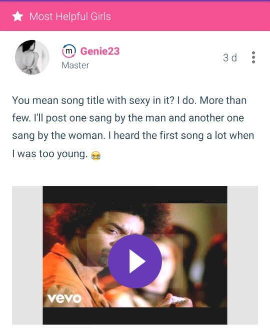This screenshot has width=270, height=336.
Task: Tap the vevo logo on video
Action: [64, 298]
